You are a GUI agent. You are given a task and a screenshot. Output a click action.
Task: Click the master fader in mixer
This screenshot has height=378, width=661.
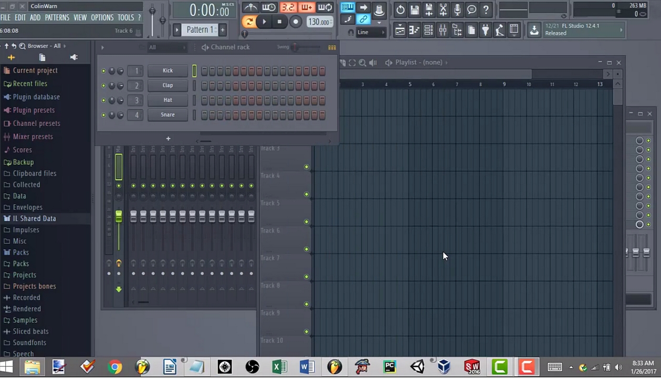pyautogui.click(x=119, y=216)
